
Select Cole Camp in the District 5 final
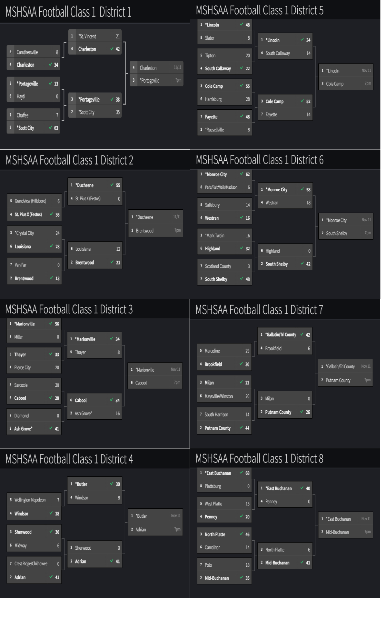pos(335,84)
